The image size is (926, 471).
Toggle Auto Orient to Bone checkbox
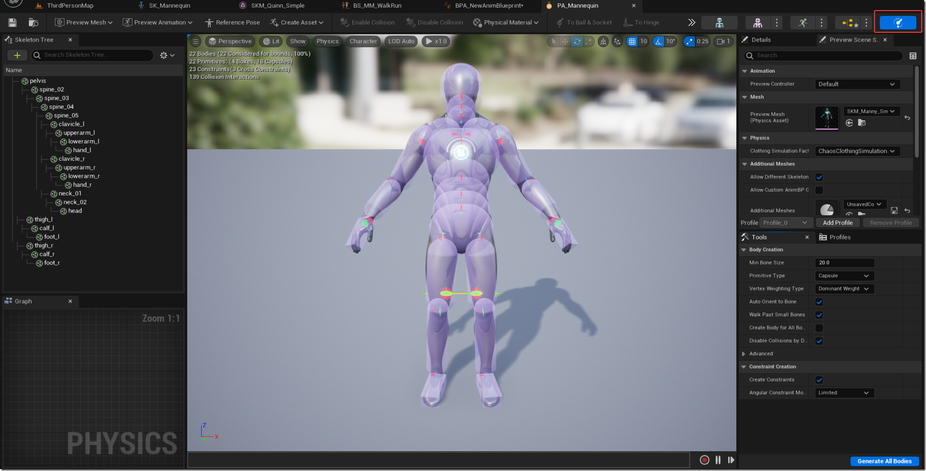[819, 302]
